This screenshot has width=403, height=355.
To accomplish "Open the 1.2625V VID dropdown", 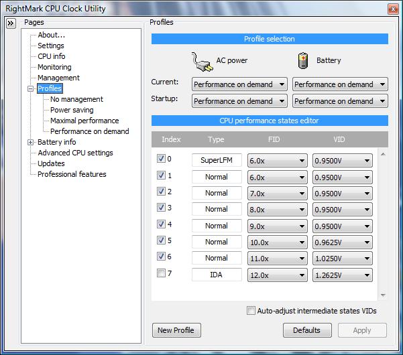I will pos(343,275).
